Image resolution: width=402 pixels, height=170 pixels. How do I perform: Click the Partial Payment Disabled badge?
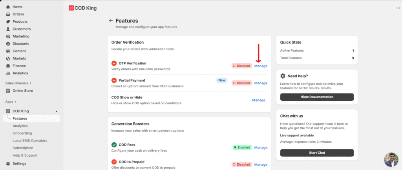tap(241, 83)
